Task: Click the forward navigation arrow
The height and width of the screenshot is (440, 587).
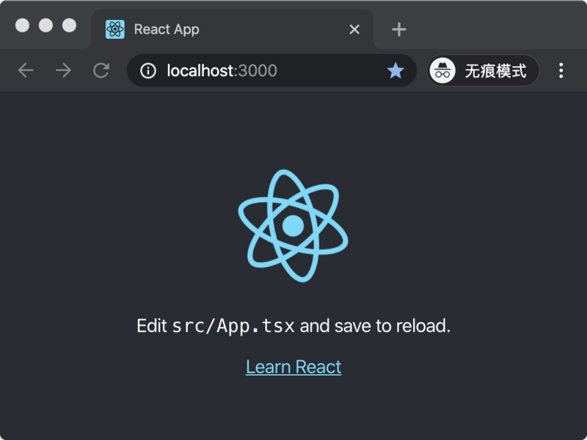Action: point(63,70)
